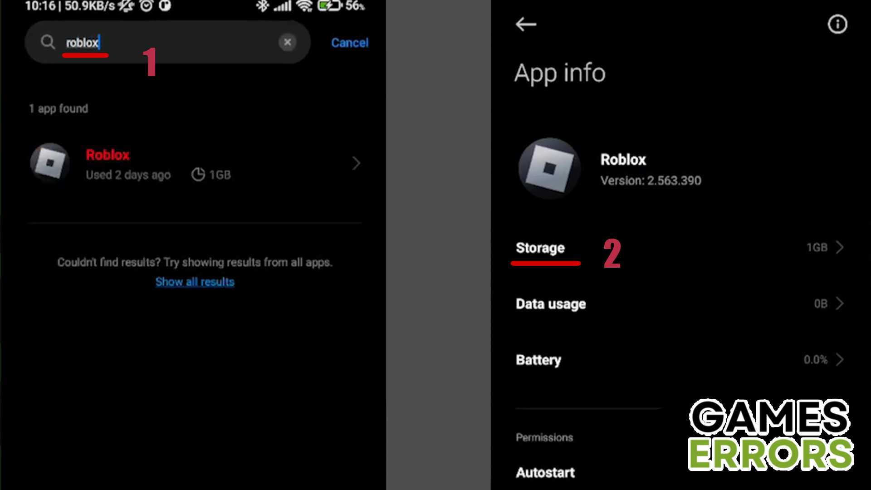Open the Roblox app search result
This screenshot has height=490, width=871.
pyautogui.click(x=195, y=164)
